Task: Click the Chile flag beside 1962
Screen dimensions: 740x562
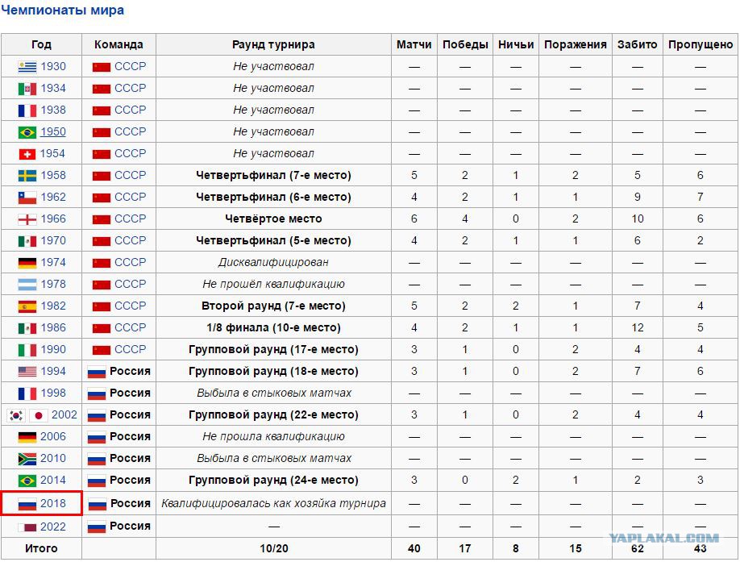Action: click(27, 198)
